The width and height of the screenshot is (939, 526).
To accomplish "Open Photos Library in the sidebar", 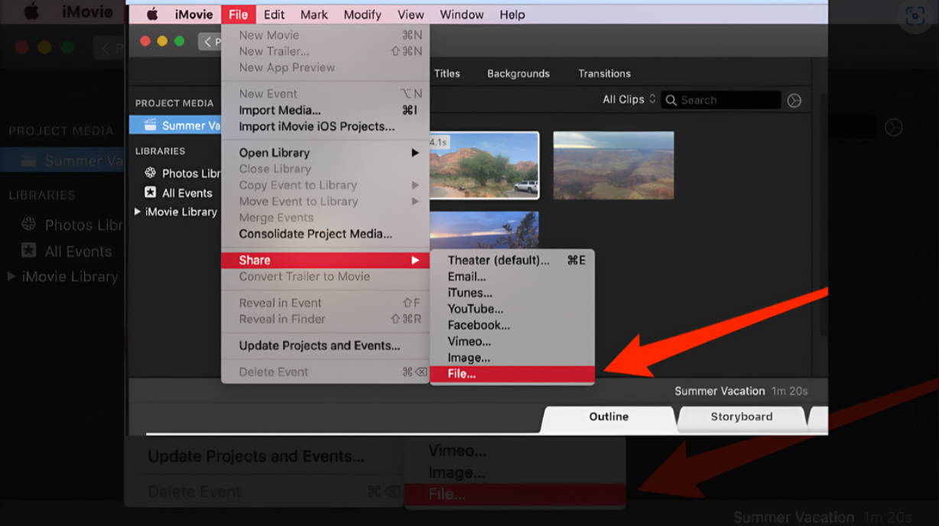I will tap(184, 174).
